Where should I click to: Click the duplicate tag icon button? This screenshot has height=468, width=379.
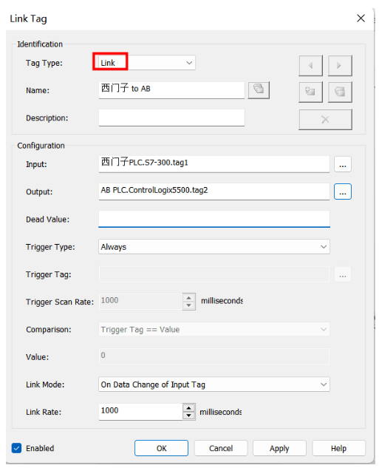tap(340, 92)
